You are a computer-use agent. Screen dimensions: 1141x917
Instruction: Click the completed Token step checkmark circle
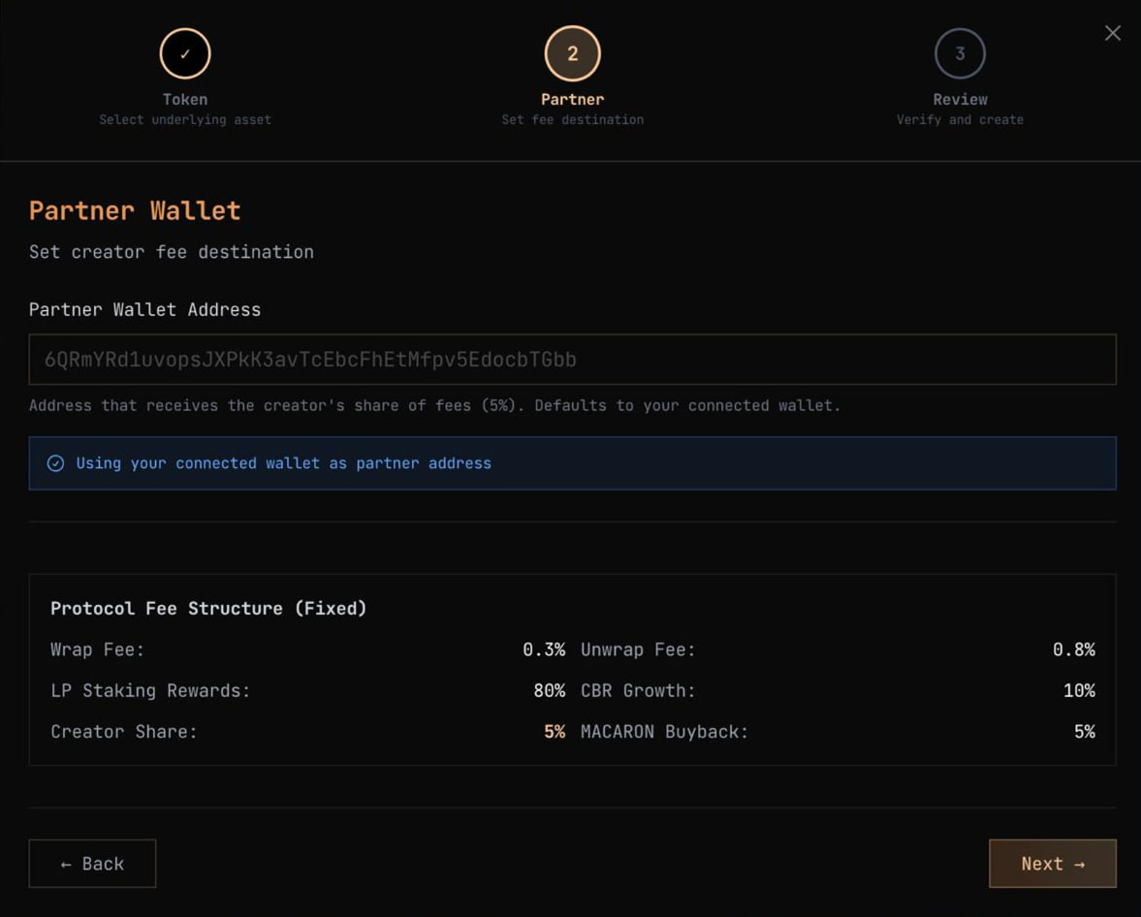click(185, 54)
